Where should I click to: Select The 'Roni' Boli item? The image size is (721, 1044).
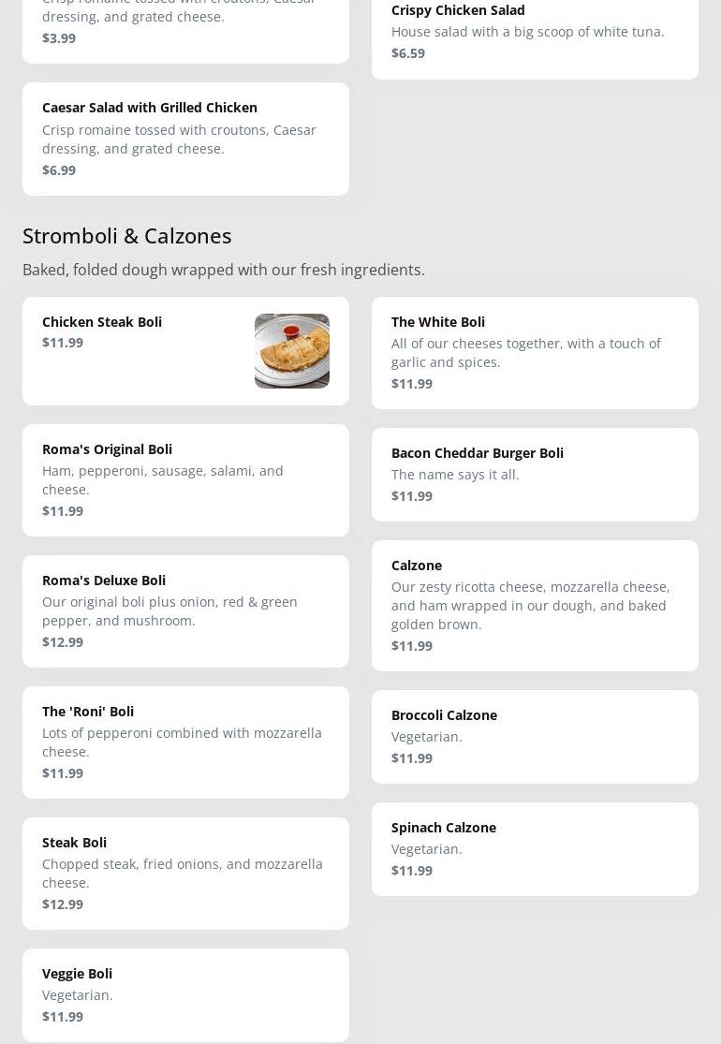tap(185, 743)
